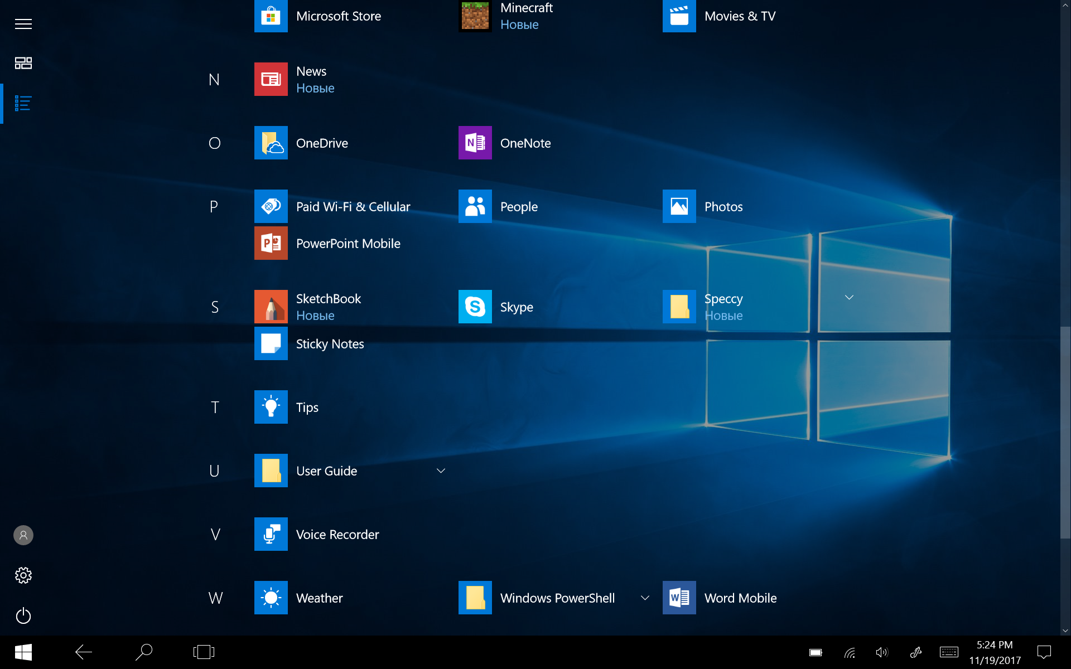This screenshot has height=669, width=1071.
Task: Open the Windows PowerShell folder icon
Action: pos(475,598)
